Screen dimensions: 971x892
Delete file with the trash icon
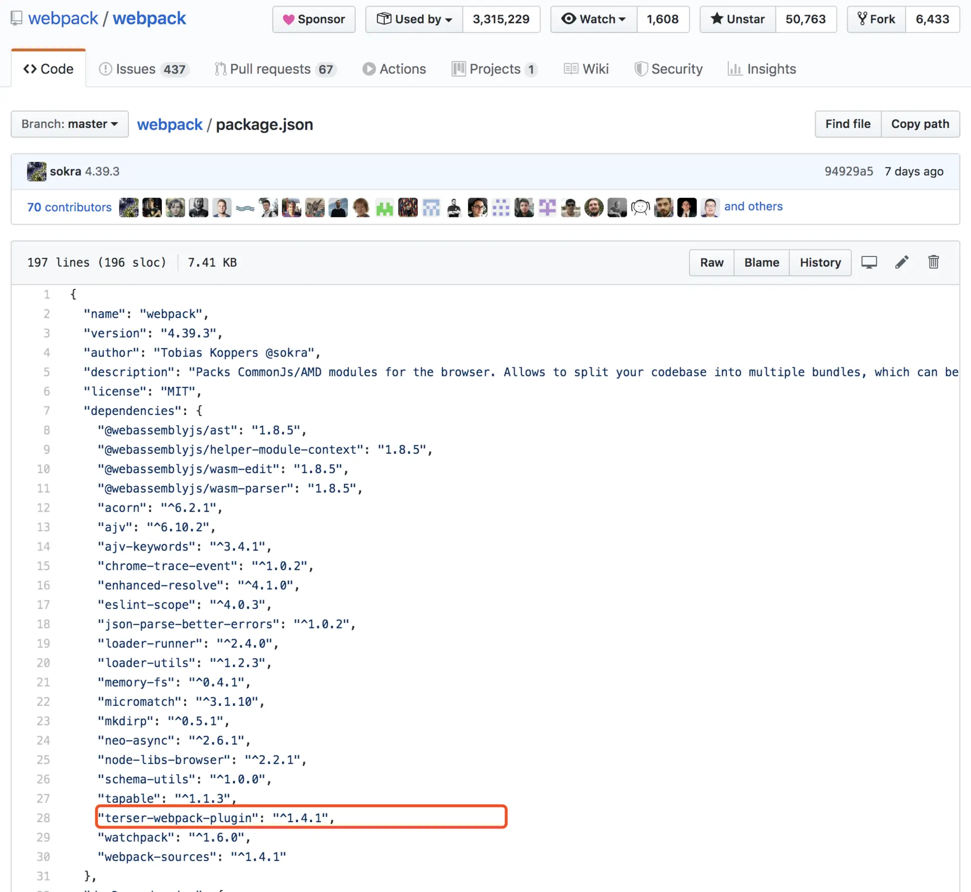click(x=934, y=262)
